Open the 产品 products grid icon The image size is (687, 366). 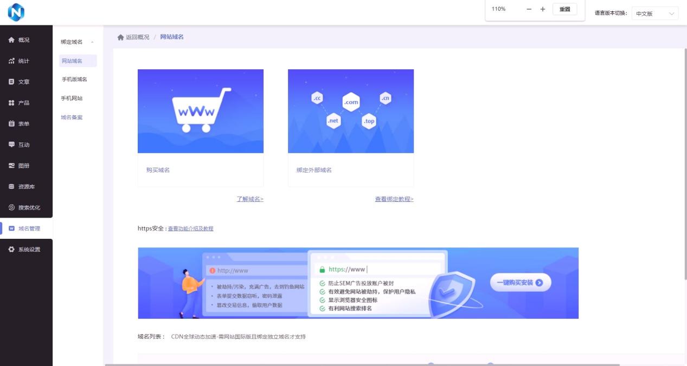pos(11,103)
